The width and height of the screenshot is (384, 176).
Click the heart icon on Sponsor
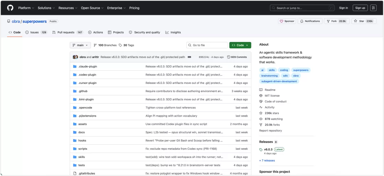[x=281, y=21]
